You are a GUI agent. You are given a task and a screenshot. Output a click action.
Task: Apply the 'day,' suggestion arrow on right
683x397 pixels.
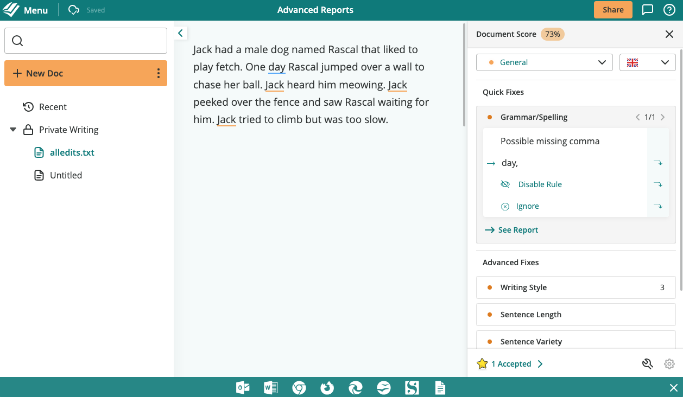pos(658,163)
